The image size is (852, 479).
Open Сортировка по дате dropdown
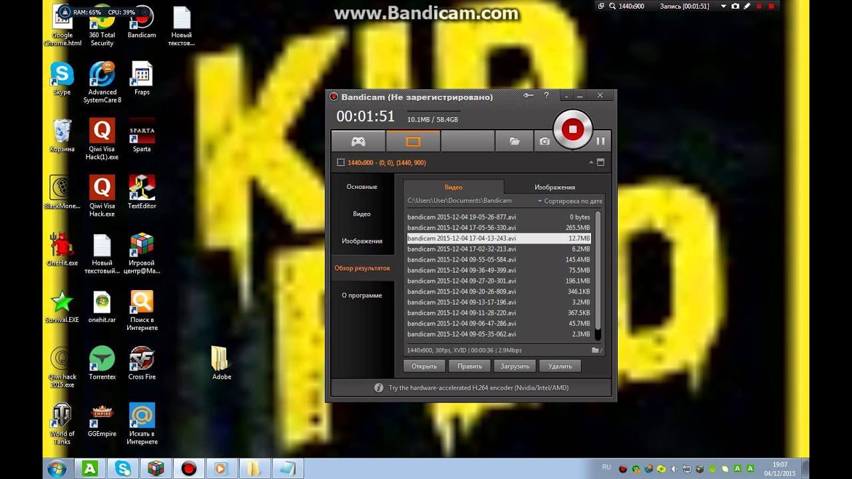click(570, 201)
